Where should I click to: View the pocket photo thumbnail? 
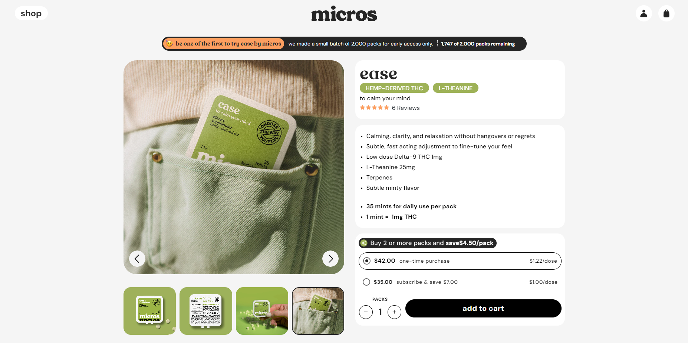click(x=318, y=311)
